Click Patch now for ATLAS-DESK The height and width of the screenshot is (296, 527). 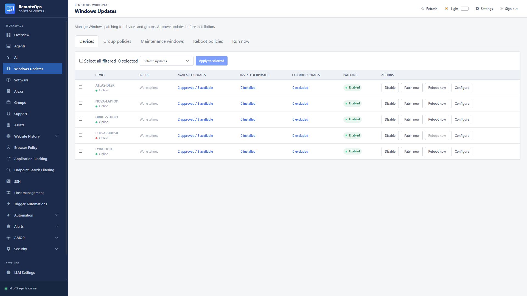[412, 88]
